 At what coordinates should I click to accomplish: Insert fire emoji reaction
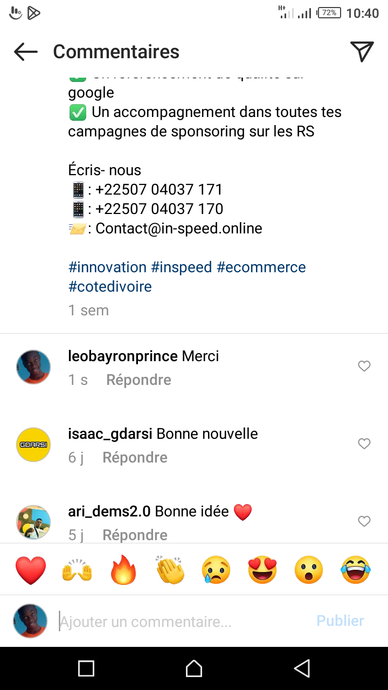[x=124, y=570]
